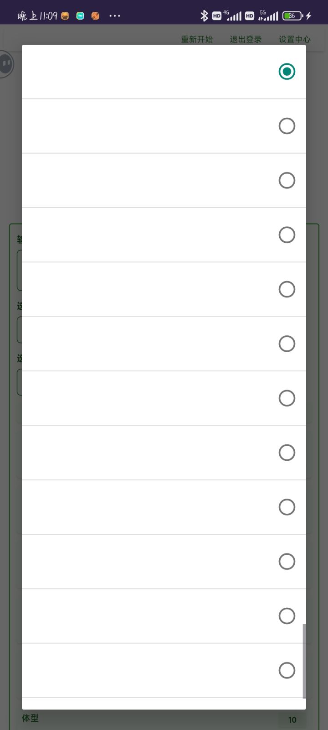This screenshot has height=730, width=328.
Task: Choose the second radio option in list
Action: tap(287, 126)
